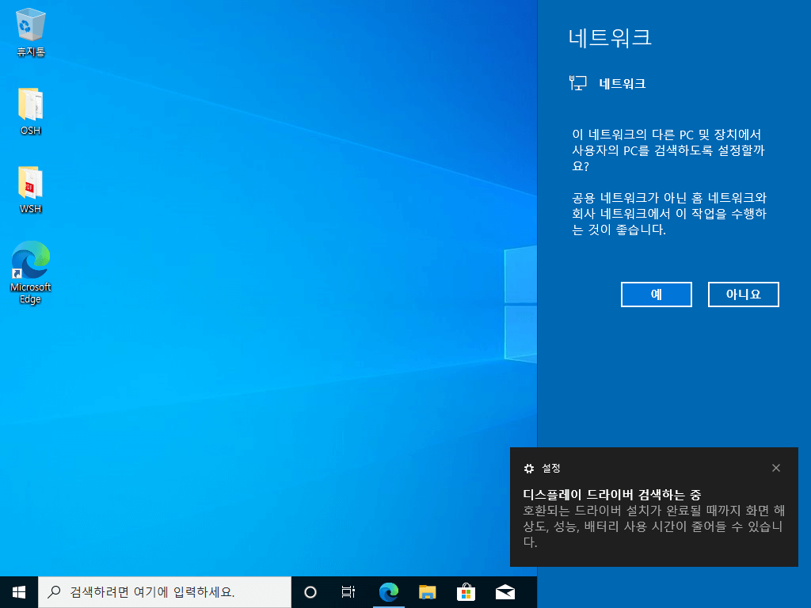This screenshot has height=608, width=811.
Task: Click the 아니요 button in network panel
Action: pyautogui.click(x=743, y=294)
